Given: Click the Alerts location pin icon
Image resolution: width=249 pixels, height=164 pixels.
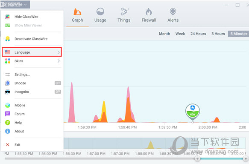Looking at the screenshot, I should pos(173,12).
